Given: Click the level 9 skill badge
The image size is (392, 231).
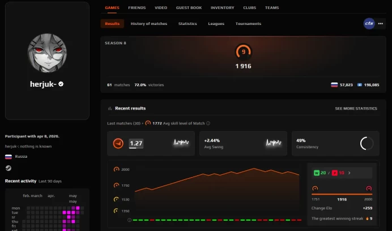Looking at the screenshot, I should 243,52.
